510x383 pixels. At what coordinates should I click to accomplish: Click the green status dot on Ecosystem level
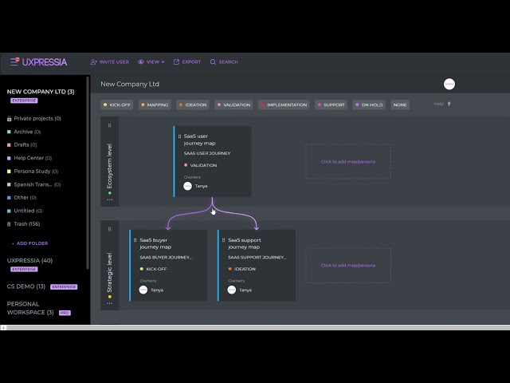pyautogui.click(x=110, y=193)
